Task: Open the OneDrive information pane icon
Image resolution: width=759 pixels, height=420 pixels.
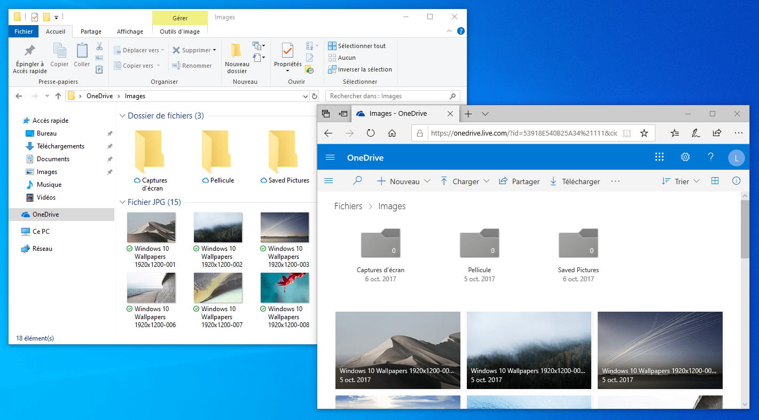Action: pyautogui.click(x=737, y=181)
